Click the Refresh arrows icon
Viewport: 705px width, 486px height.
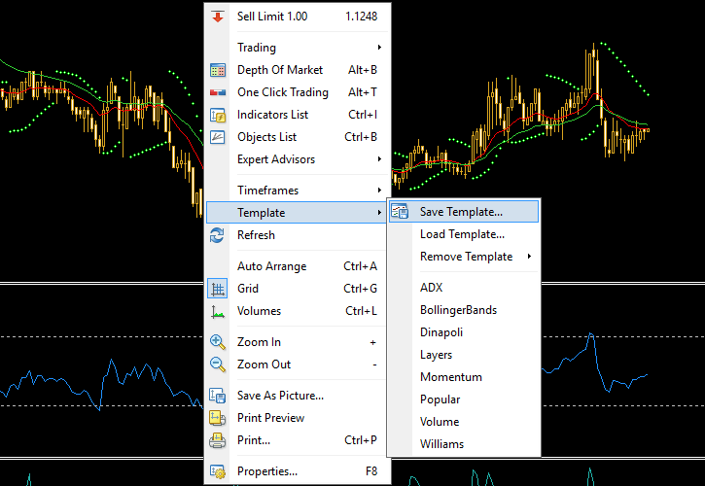coord(217,235)
